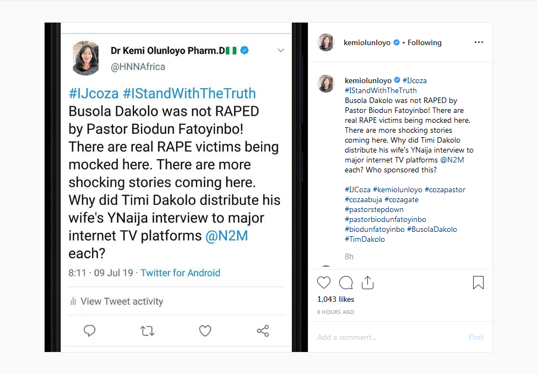The width and height of the screenshot is (537, 374).
Task: Open the bar chart Tweet activity icon
Action: [73, 301]
